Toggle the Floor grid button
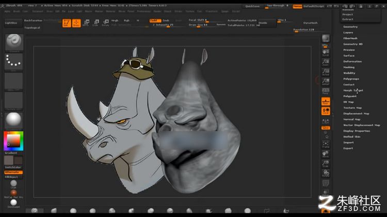 tap(326, 101)
